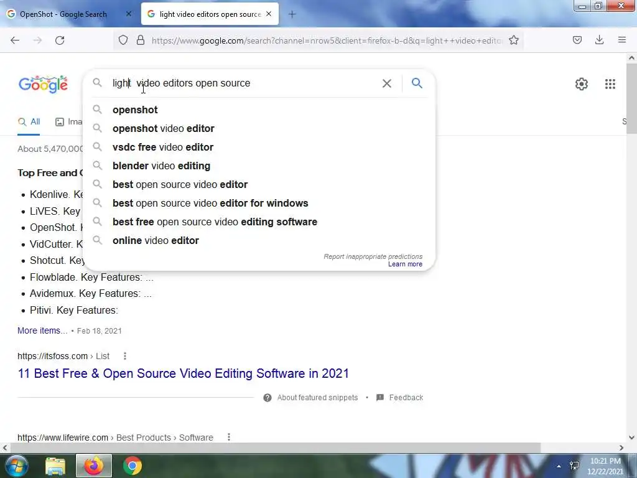
Task: Choose 'openshot video editor' suggestion
Action: [259, 128]
